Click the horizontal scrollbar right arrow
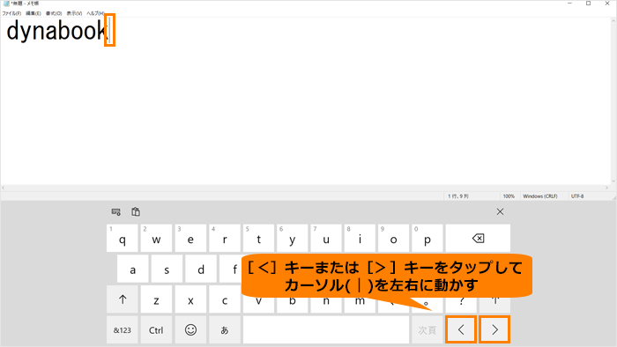 607,188
